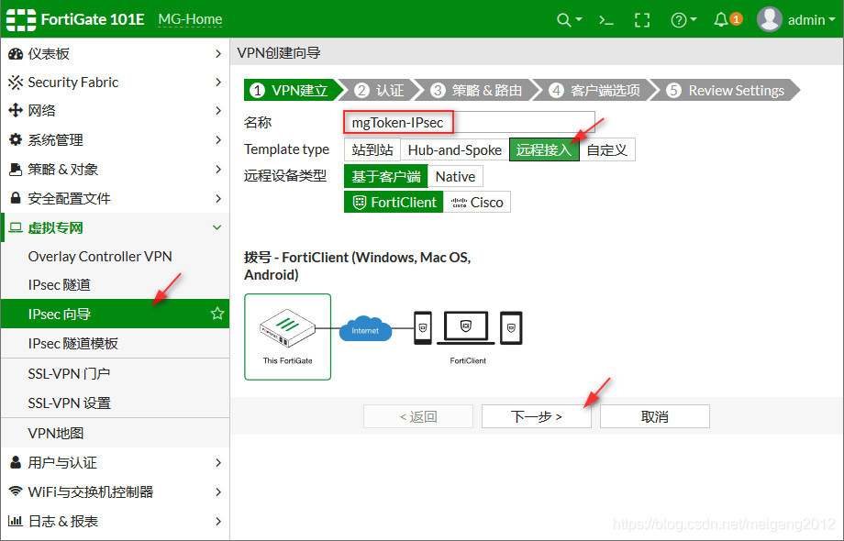This screenshot has width=844, height=541.
Task: Select FortiClient client option
Action: coord(394,203)
